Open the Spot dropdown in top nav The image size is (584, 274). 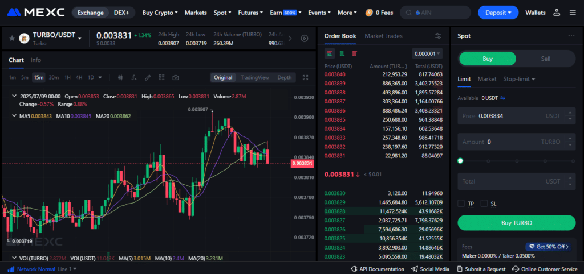click(x=222, y=13)
